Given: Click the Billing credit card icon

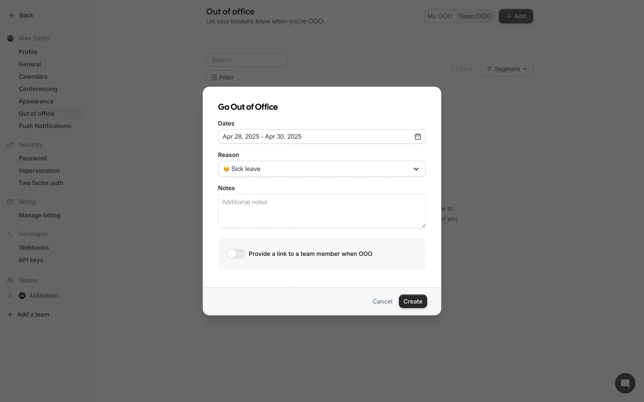Looking at the screenshot, I should coord(10,202).
